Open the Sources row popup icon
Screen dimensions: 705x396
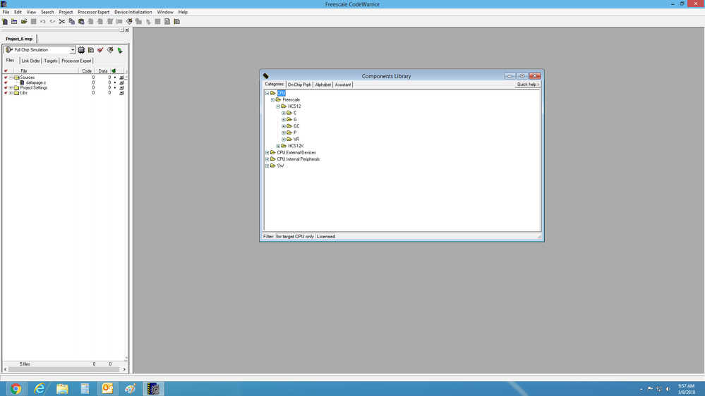coord(121,78)
